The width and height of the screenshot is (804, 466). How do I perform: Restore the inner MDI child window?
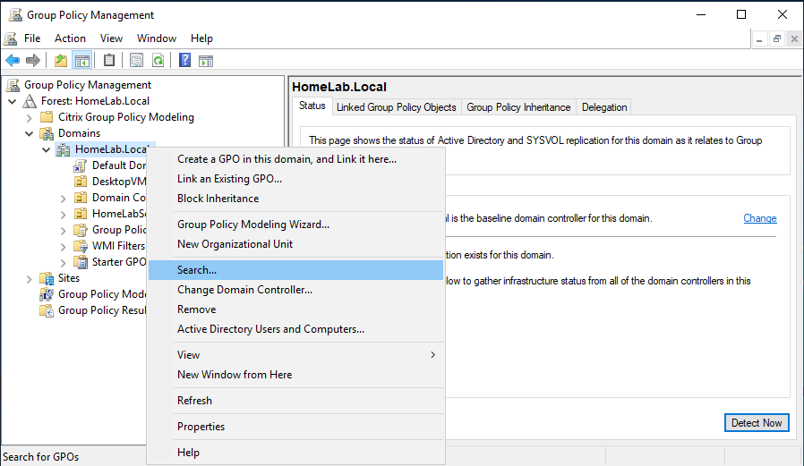777,39
